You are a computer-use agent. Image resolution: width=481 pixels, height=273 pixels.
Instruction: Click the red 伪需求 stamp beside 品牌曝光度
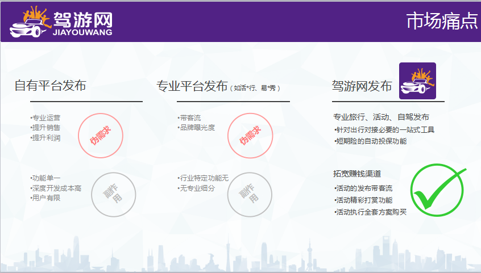pyautogui.click(x=250, y=136)
